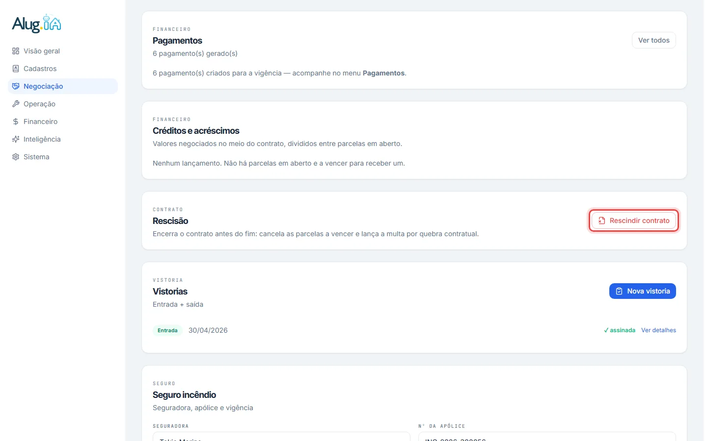This screenshot has width=707, height=441.
Task: Click the Nº da apólice input field
Action: pos(547,437)
